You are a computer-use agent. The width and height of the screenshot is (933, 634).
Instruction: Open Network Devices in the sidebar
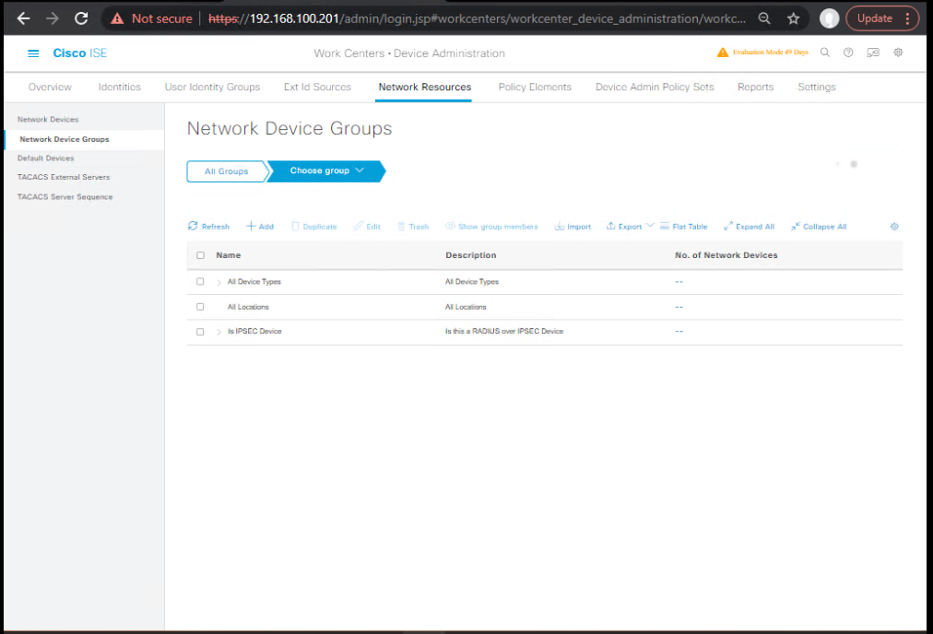click(48, 120)
